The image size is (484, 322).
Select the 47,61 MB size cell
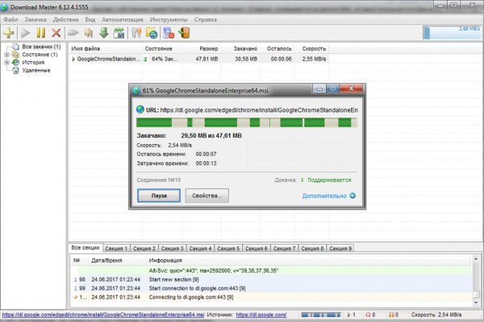coord(207,59)
